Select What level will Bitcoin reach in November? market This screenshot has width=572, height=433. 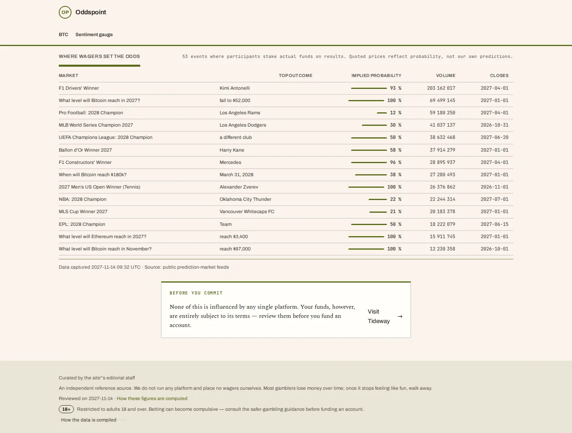click(x=105, y=249)
